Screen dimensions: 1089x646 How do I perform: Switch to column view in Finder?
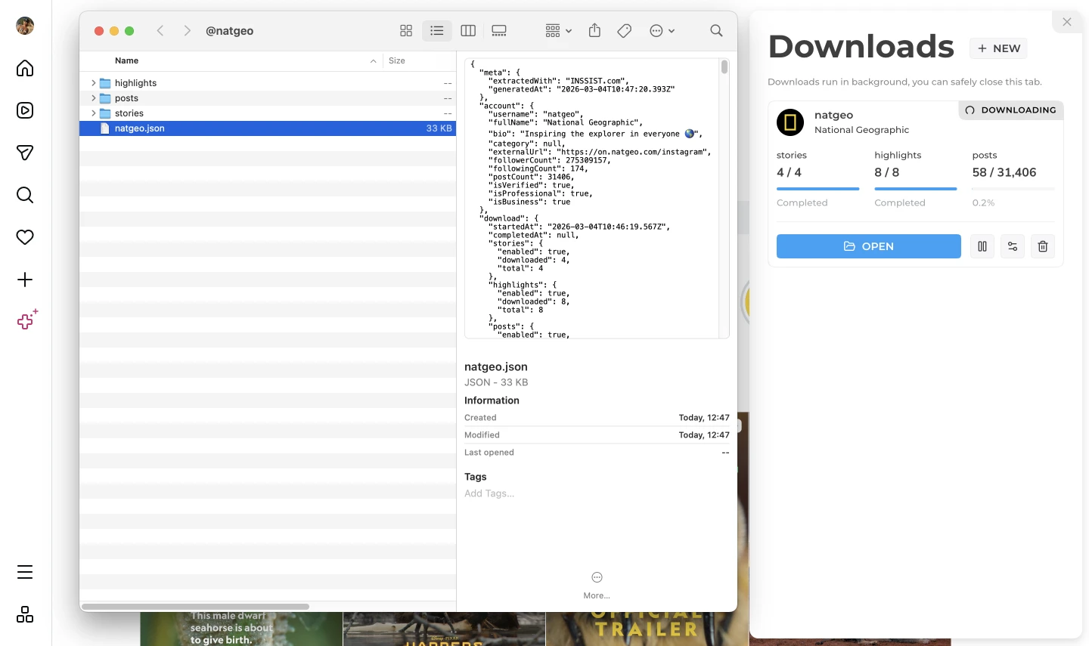pos(467,30)
